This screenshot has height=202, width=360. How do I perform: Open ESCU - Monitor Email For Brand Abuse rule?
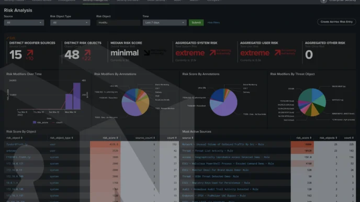[x=216, y=170]
